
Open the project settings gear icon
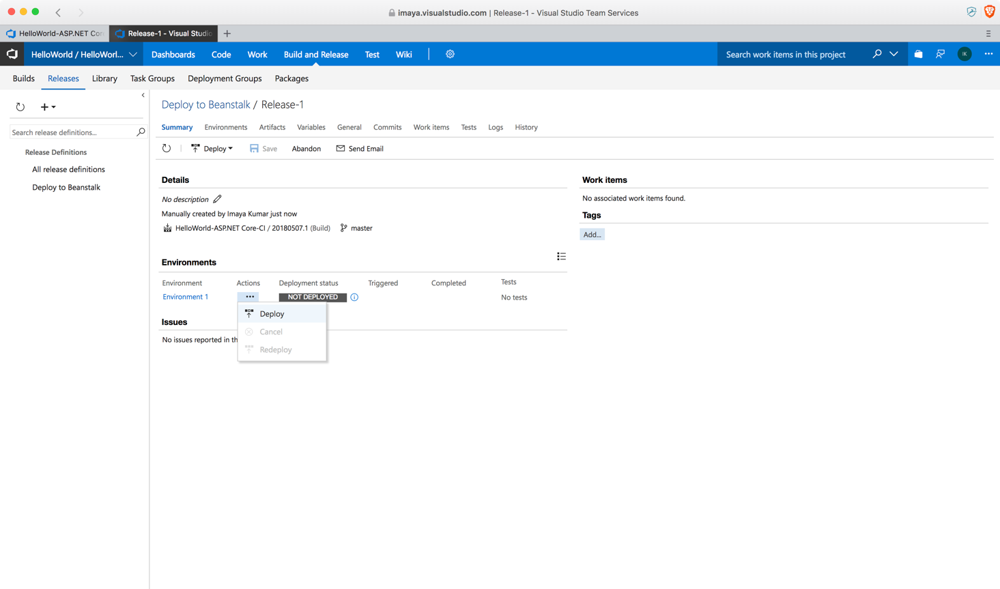point(450,54)
